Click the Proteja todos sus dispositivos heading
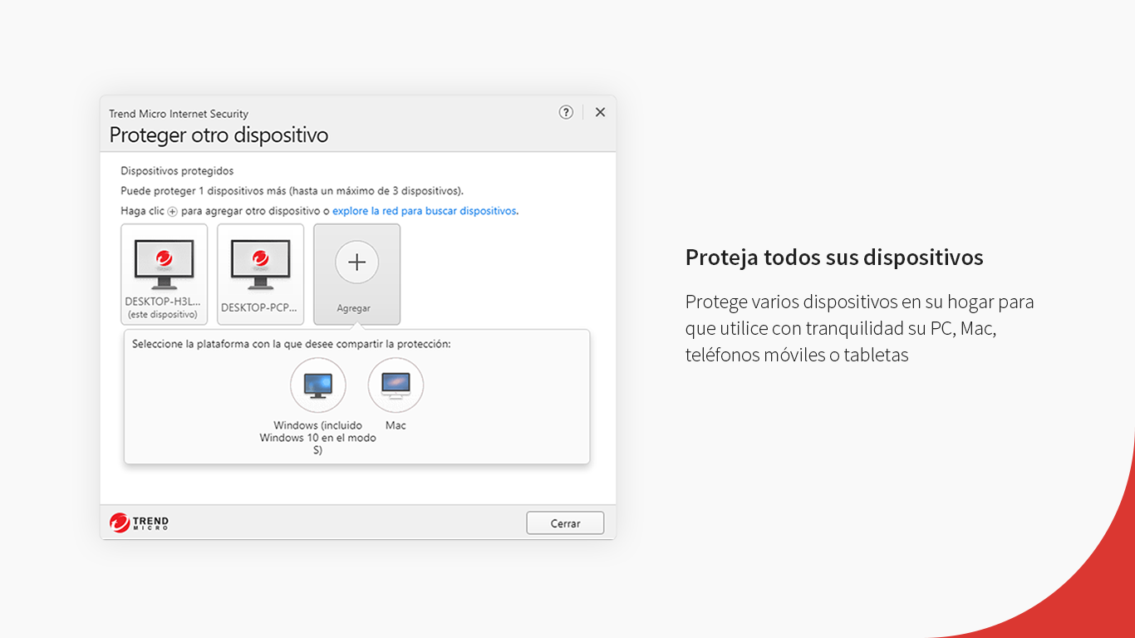This screenshot has height=638, width=1135. (x=834, y=258)
